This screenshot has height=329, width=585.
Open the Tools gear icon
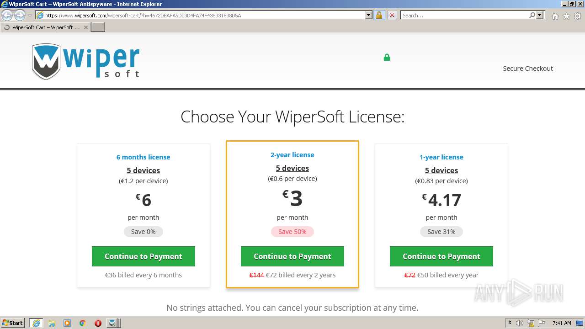(x=578, y=16)
